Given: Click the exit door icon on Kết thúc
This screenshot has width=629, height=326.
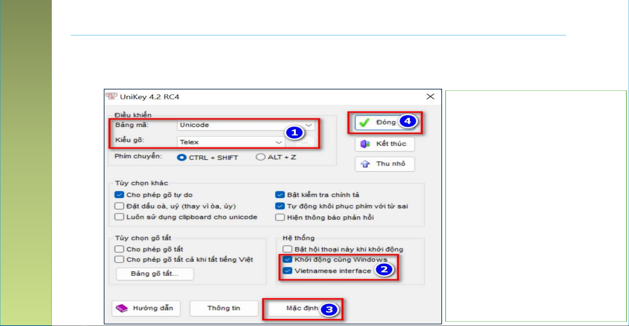Looking at the screenshot, I should coord(365,144).
